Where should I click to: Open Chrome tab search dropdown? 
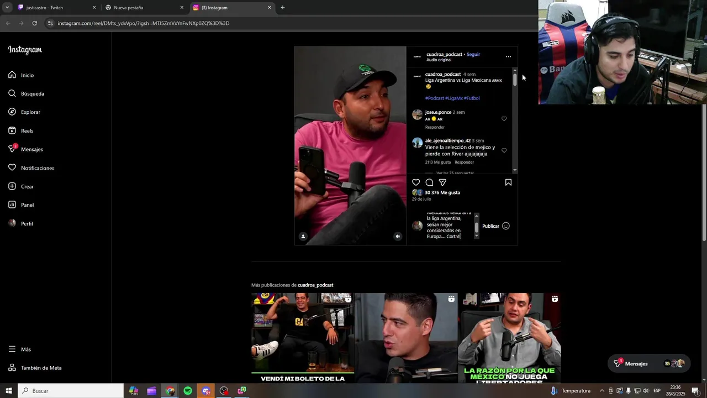tap(7, 8)
